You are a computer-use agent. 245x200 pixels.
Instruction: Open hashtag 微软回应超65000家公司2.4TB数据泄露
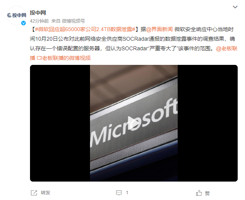pos(85,29)
